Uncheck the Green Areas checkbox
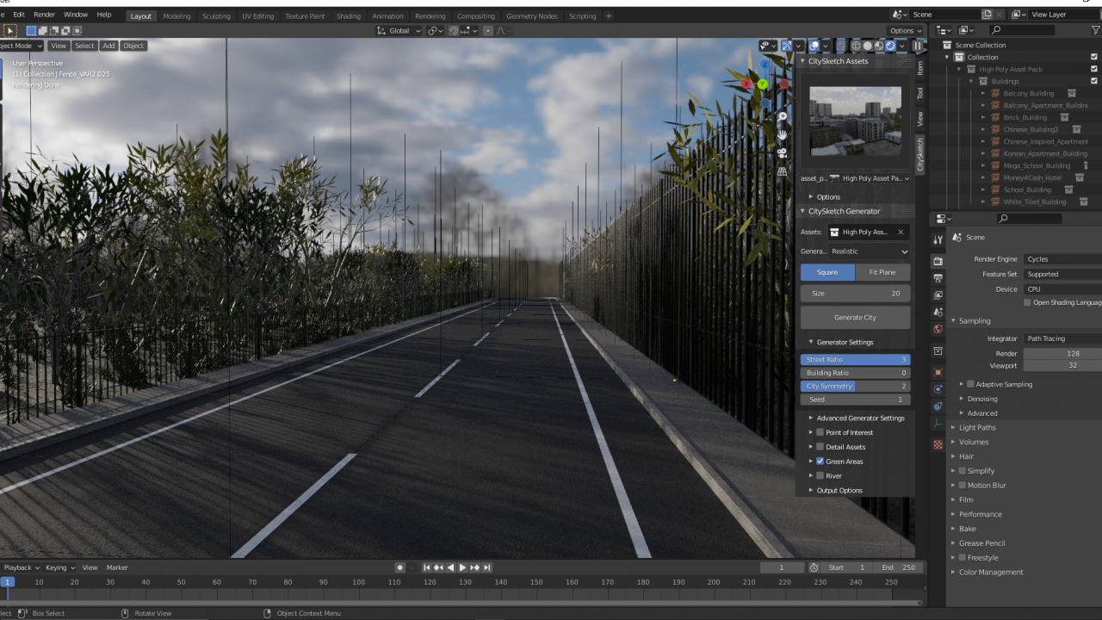 pos(820,462)
